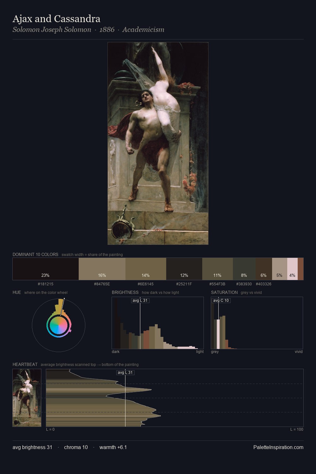Open the PaletteInspiration.com link
Screen dimensions: 316x474
click(x=278, y=447)
